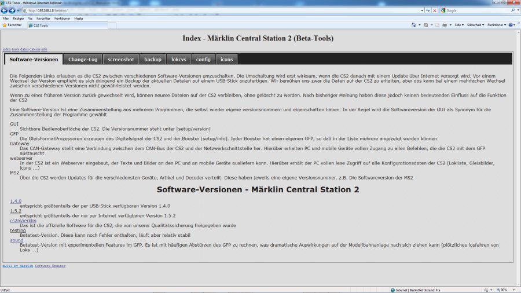This screenshot has height=293, width=521.
Task: Refresh the page with the refresh icon
Action: point(428,10)
